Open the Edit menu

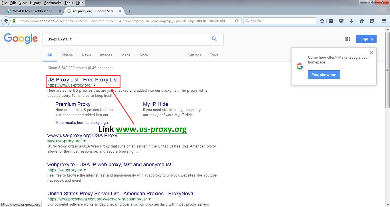(13, 3)
